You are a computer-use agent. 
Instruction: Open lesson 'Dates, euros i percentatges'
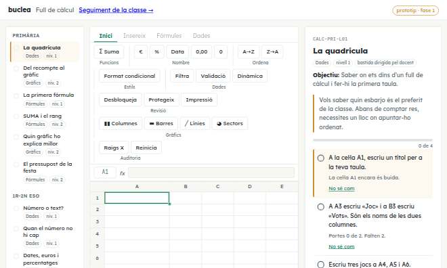pyautogui.click(x=45, y=259)
